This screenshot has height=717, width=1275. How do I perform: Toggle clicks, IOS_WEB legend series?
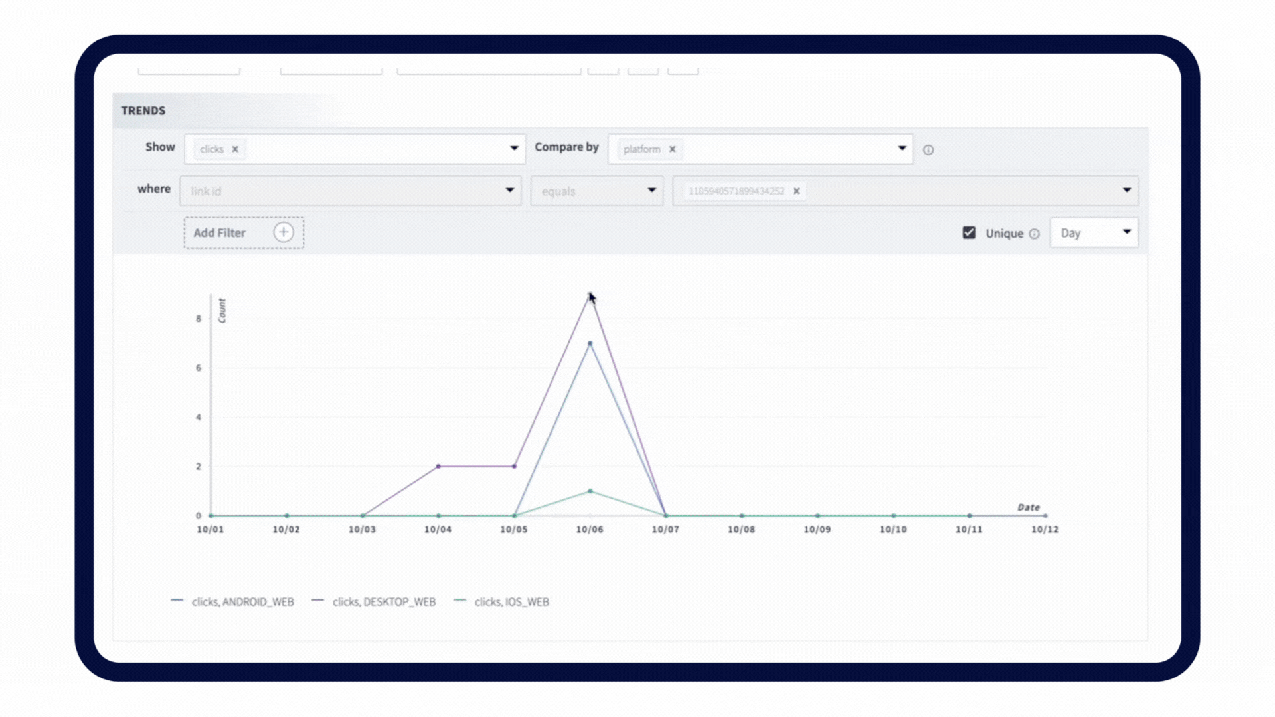pos(511,602)
